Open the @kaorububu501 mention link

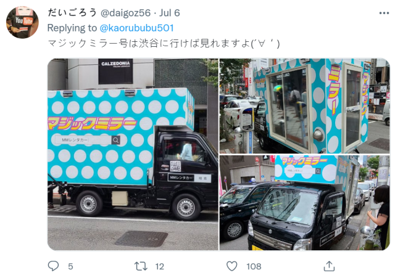pyautogui.click(x=137, y=28)
